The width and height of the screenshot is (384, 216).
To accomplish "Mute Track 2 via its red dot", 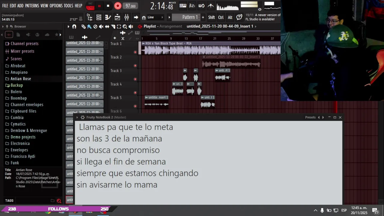I will (x=135, y=66).
